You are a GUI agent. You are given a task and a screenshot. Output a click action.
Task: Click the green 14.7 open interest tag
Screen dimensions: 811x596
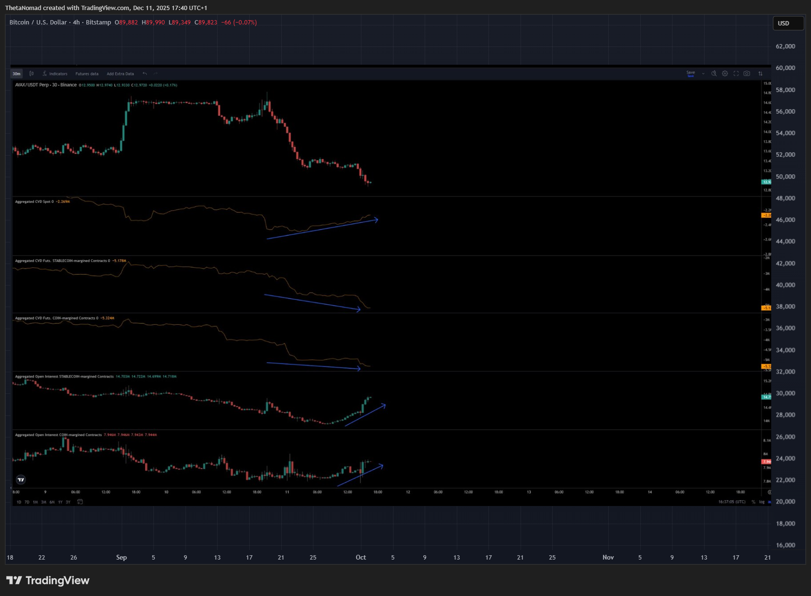[x=766, y=397]
